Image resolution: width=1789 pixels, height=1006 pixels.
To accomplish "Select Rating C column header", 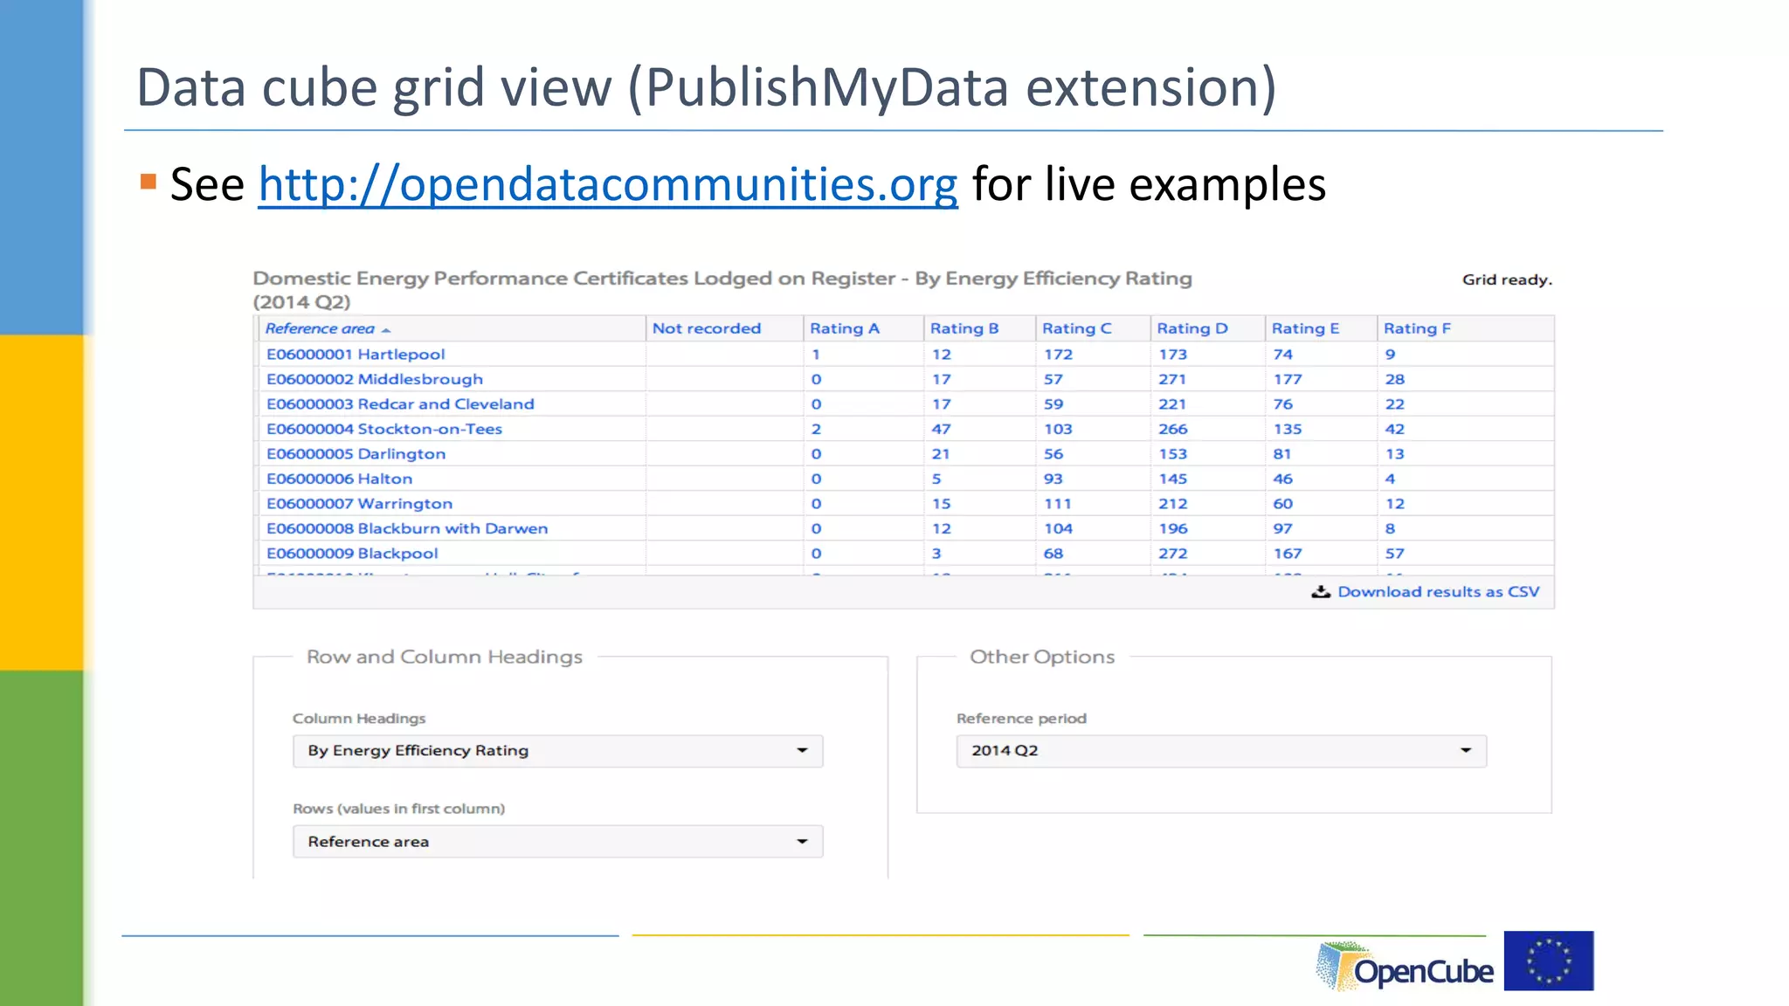I will (1077, 328).
